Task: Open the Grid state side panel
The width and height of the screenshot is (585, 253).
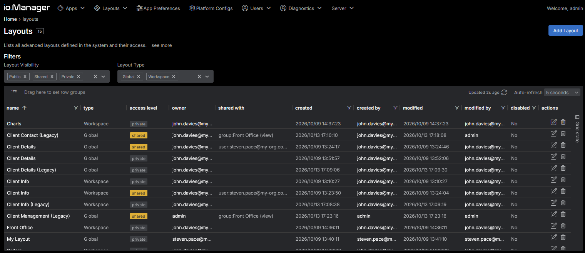Action: (x=577, y=128)
